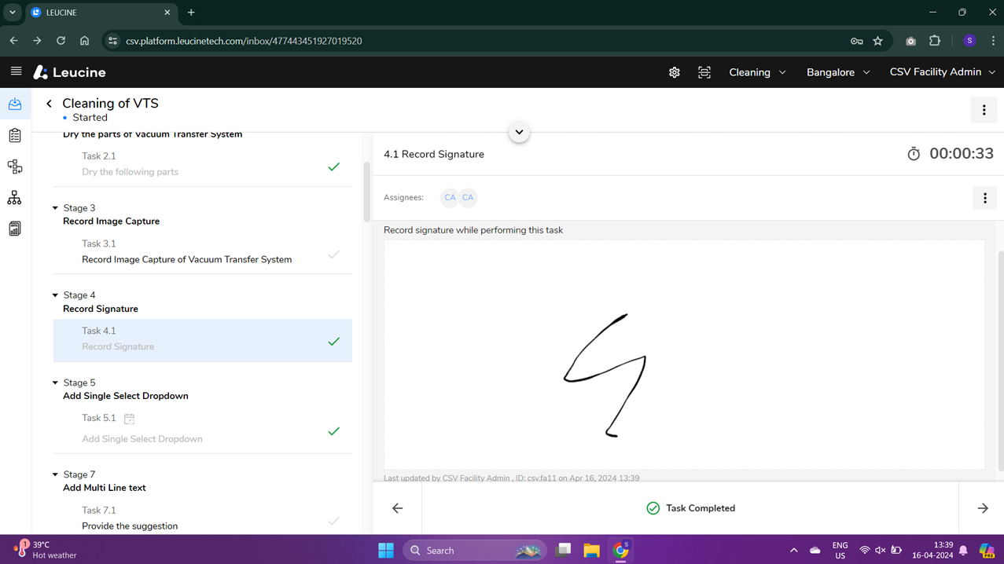
Task: Open browser extensions puzzle icon
Action: pyautogui.click(x=935, y=41)
